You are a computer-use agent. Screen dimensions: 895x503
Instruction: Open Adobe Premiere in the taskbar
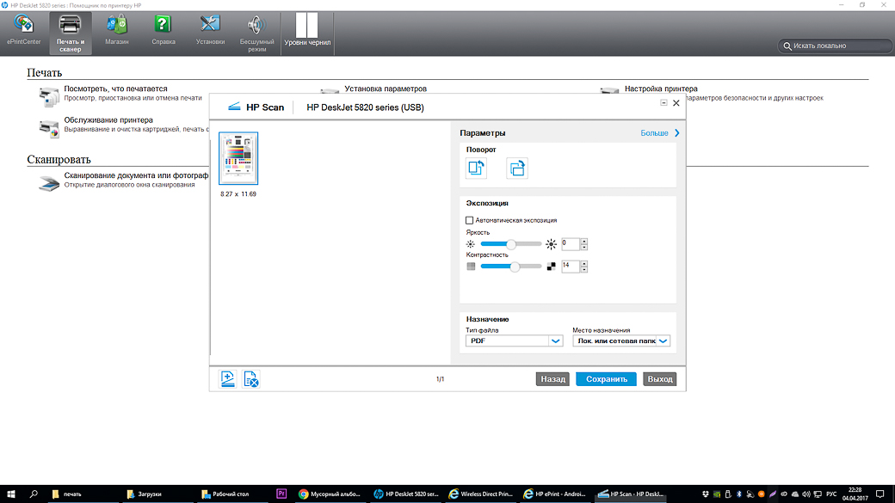281,494
